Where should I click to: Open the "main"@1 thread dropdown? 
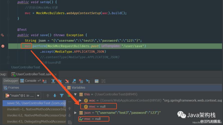click(x=38, y=96)
